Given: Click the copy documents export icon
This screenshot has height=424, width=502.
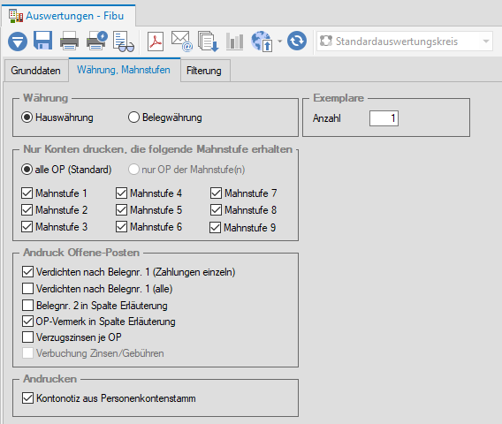Looking at the screenshot, I should pos(208,42).
